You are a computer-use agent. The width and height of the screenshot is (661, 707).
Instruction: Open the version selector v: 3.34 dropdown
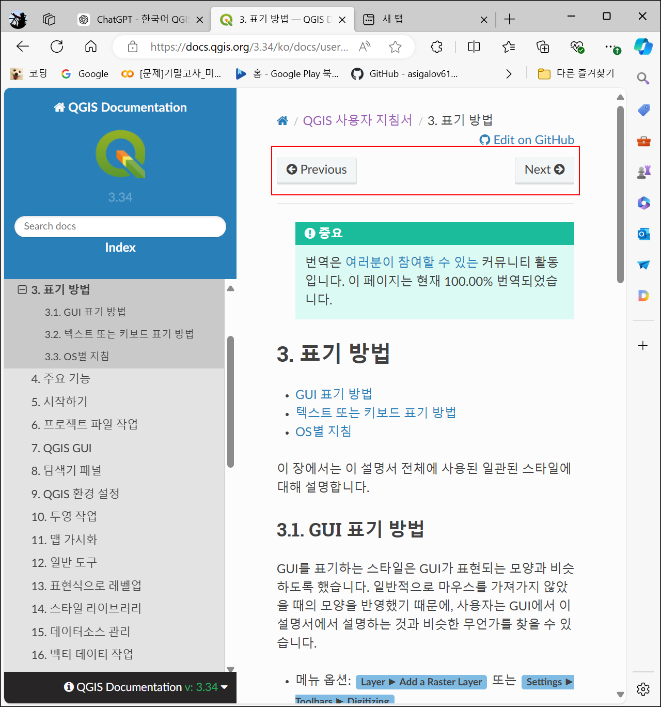point(206,687)
